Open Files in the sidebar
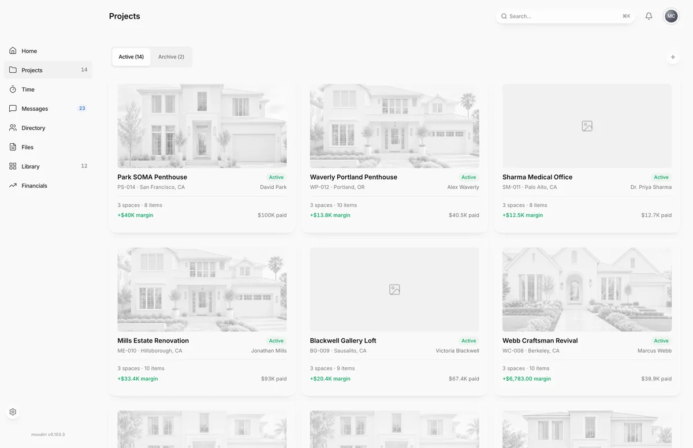The image size is (693, 448). (48, 147)
